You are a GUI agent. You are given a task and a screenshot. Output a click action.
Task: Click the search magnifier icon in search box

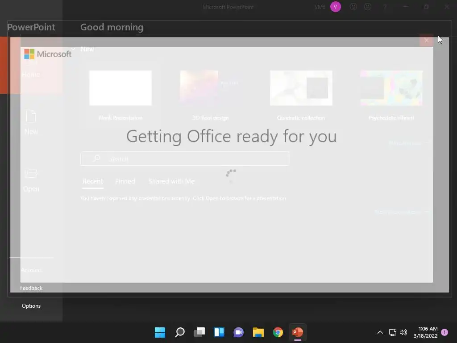click(x=96, y=159)
